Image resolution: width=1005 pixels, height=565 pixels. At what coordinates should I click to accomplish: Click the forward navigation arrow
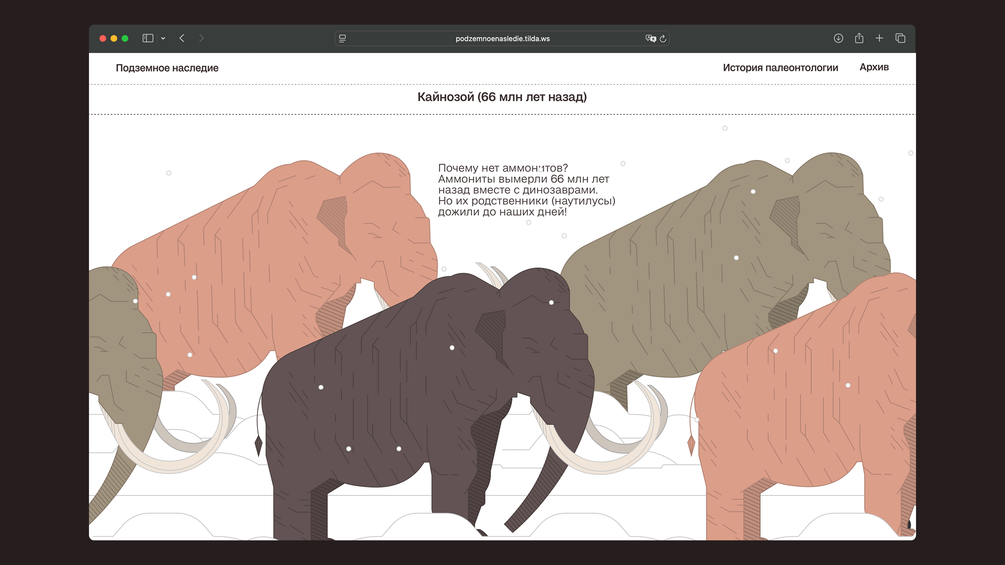[201, 38]
